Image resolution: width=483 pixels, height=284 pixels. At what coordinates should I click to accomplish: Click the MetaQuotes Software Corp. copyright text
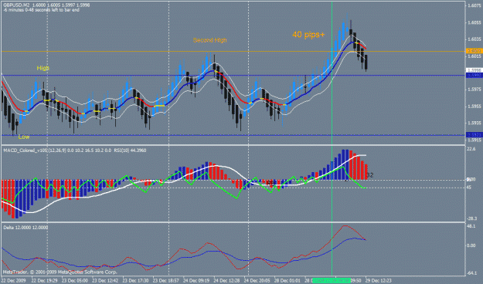coord(60,272)
